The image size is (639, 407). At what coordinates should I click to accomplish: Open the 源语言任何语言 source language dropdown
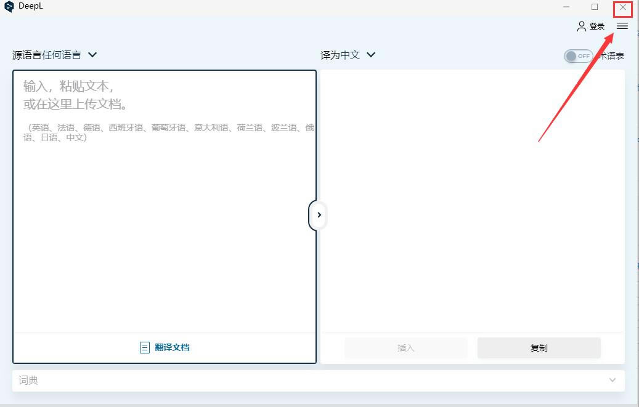[54, 54]
